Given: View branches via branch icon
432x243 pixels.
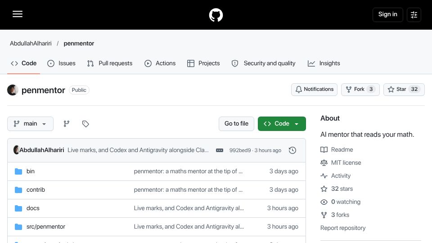Looking at the screenshot, I should click(67, 124).
